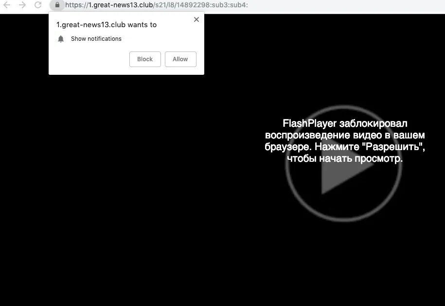This screenshot has width=445, height=306.
Task: Click the '1.great-news13.club wants to' heading
Action: [107, 25]
